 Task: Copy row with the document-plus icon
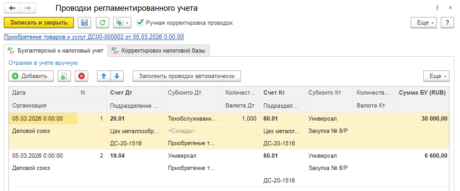point(64,76)
